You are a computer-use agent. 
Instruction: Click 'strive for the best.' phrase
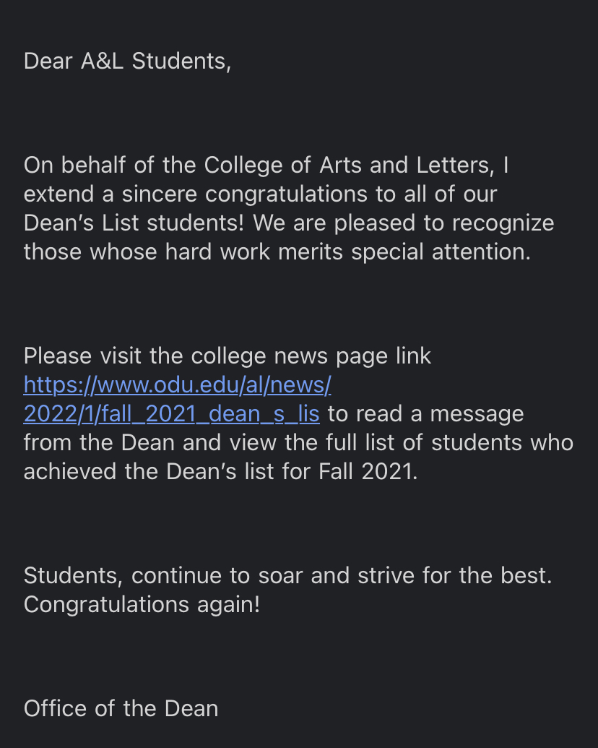click(455, 576)
